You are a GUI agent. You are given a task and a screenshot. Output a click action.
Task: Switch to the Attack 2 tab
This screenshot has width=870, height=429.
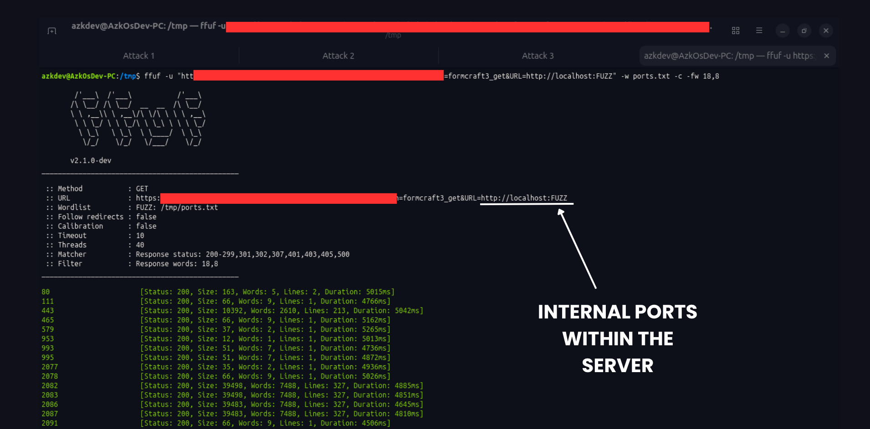pyautogui.click(x=338, y=56)
